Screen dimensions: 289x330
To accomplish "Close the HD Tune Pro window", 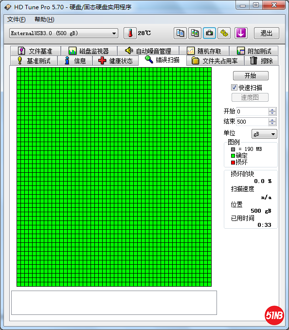I will pyautogui.click(x=274, y=5).
